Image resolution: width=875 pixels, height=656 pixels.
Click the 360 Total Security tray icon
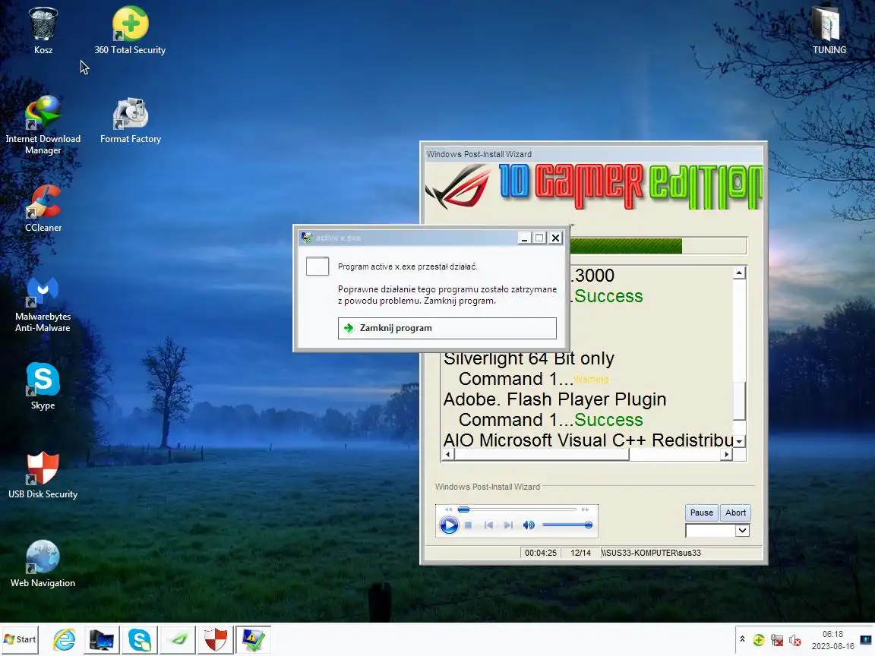[x=758, y=640]
